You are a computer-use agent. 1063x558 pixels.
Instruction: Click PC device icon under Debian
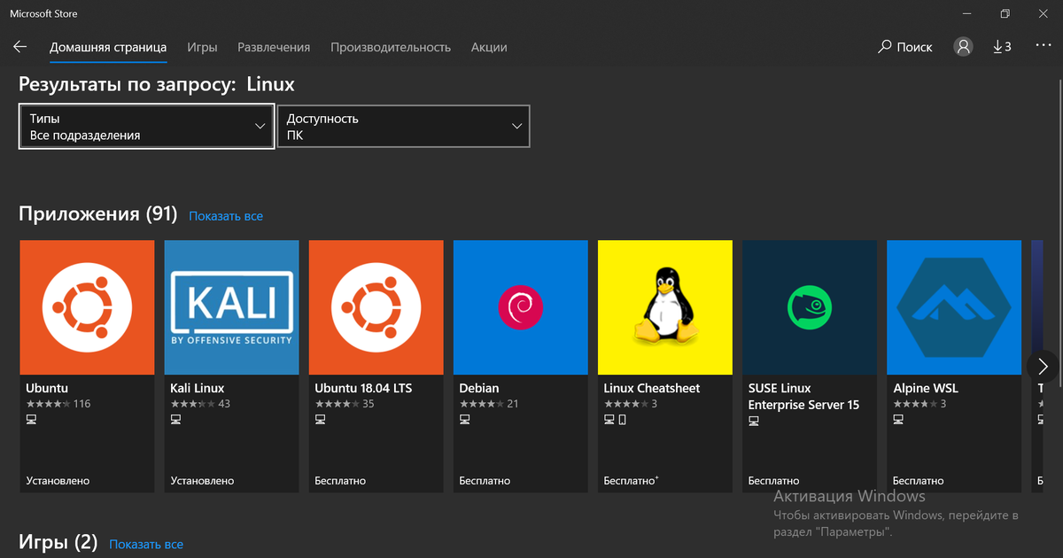464,420
